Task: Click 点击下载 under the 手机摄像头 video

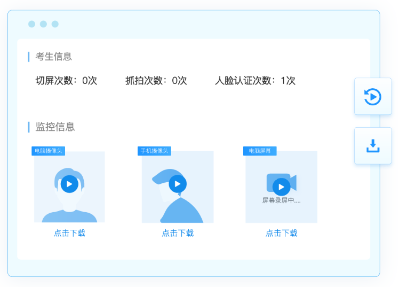Action: click(178, 233)
